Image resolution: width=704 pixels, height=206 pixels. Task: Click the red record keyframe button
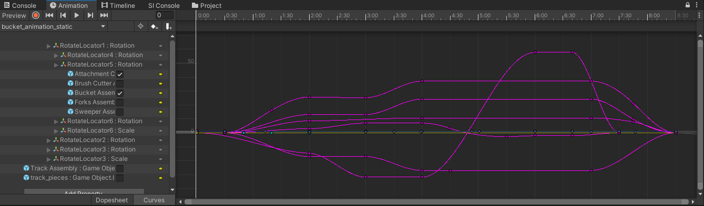point(36,15)
